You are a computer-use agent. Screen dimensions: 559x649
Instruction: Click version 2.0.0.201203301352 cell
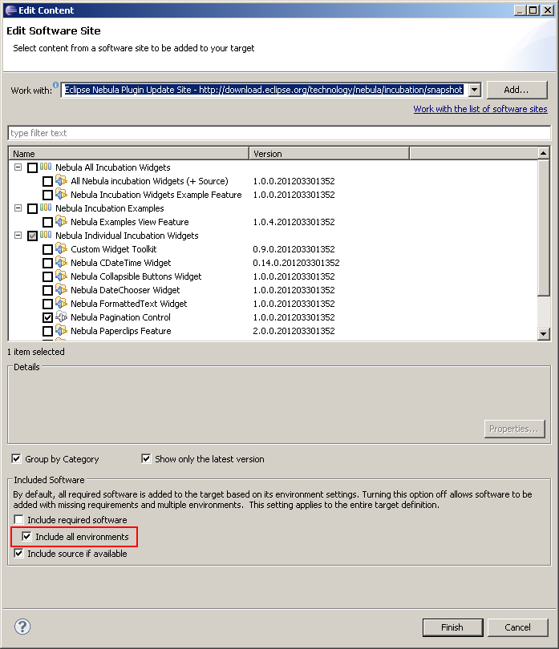pos(294,331)
